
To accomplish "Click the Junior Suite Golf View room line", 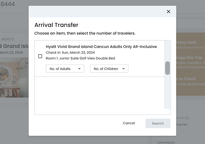I will [x=81, y=58].
